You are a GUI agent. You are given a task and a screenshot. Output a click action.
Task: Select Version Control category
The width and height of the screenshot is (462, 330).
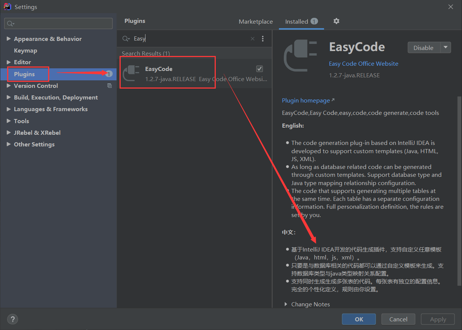(36, 86)
